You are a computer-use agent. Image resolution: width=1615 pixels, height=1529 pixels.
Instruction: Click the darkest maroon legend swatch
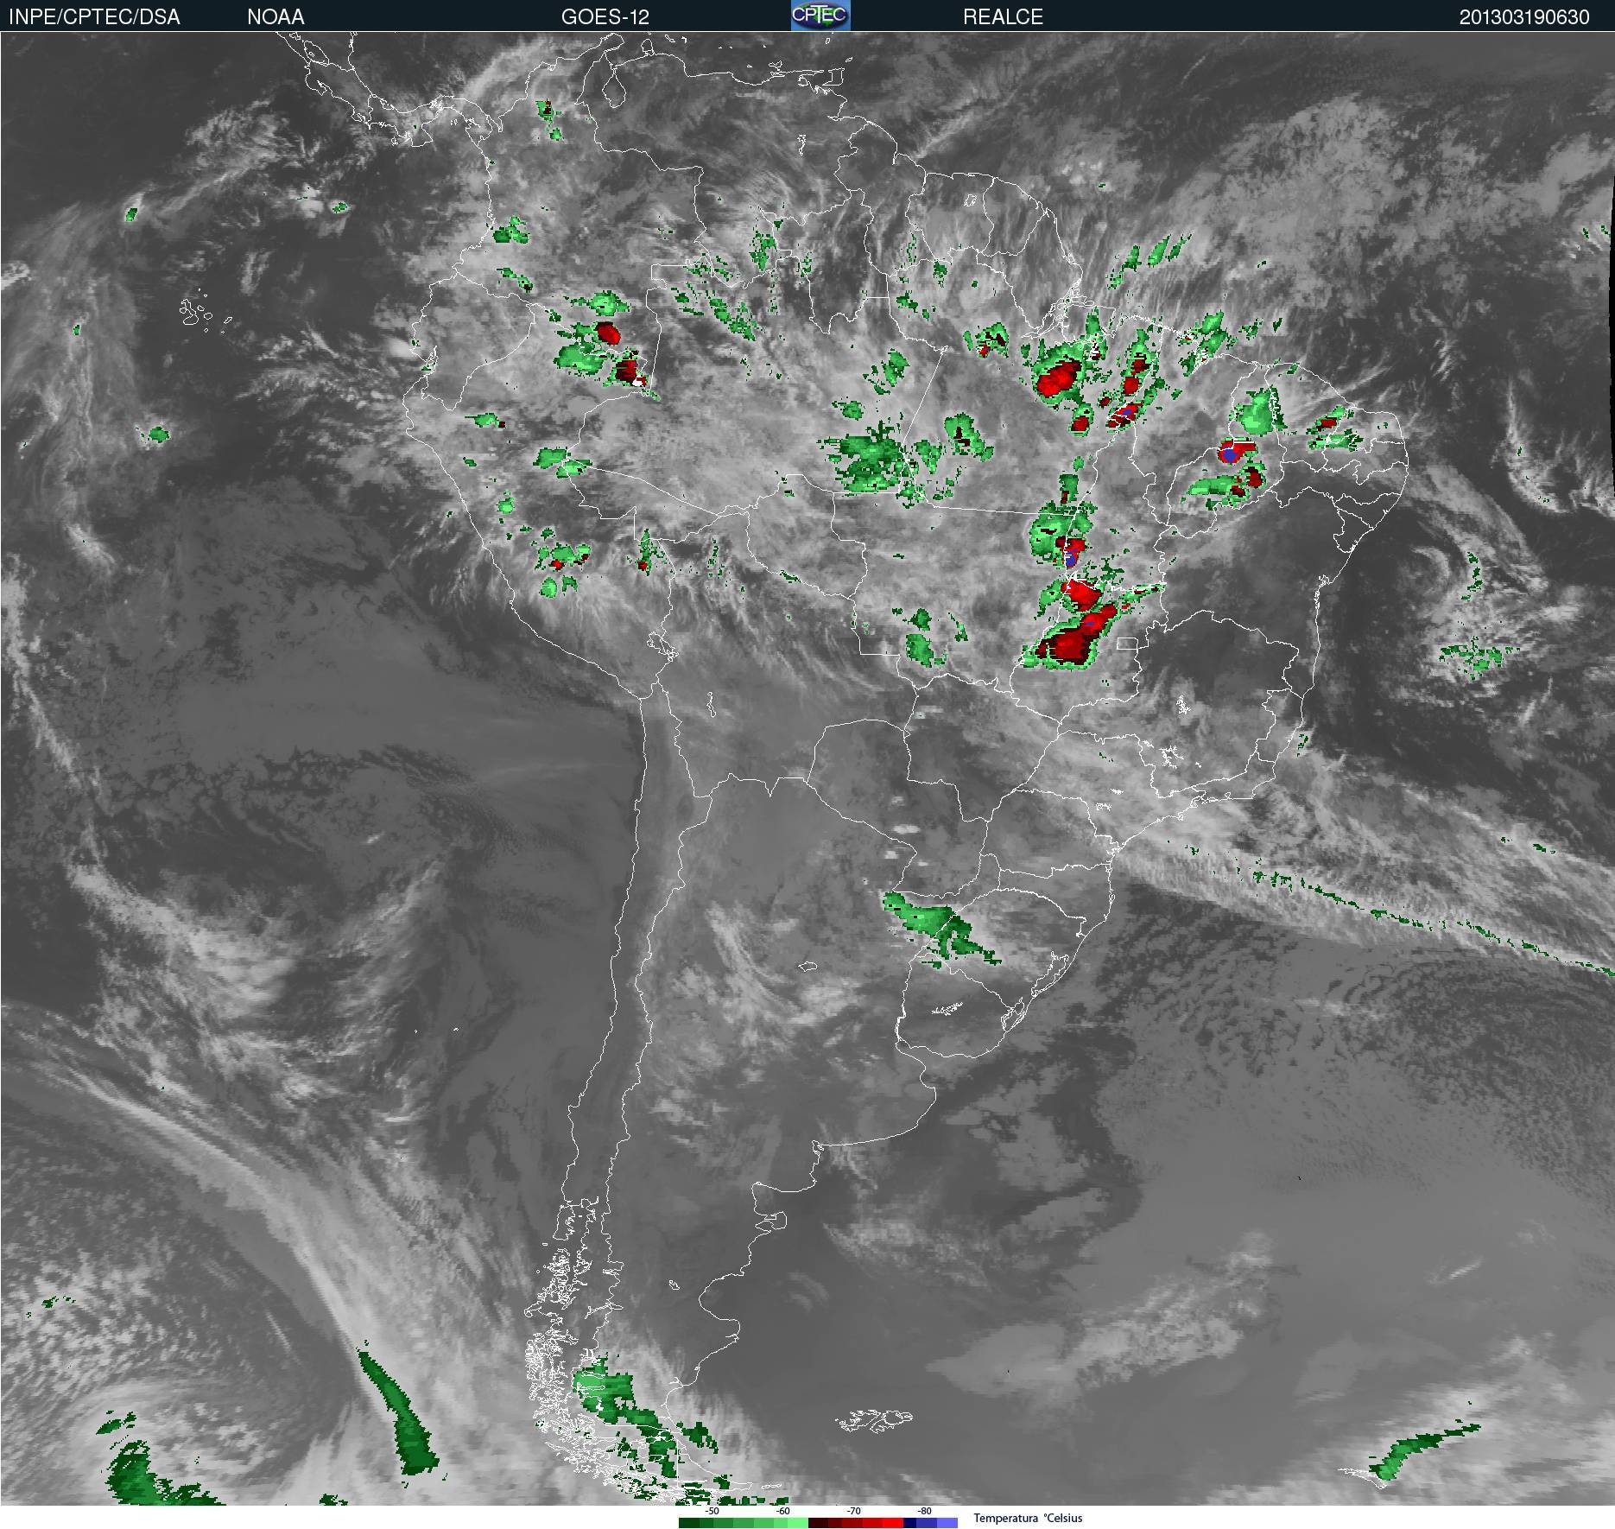coord(818,1523)
